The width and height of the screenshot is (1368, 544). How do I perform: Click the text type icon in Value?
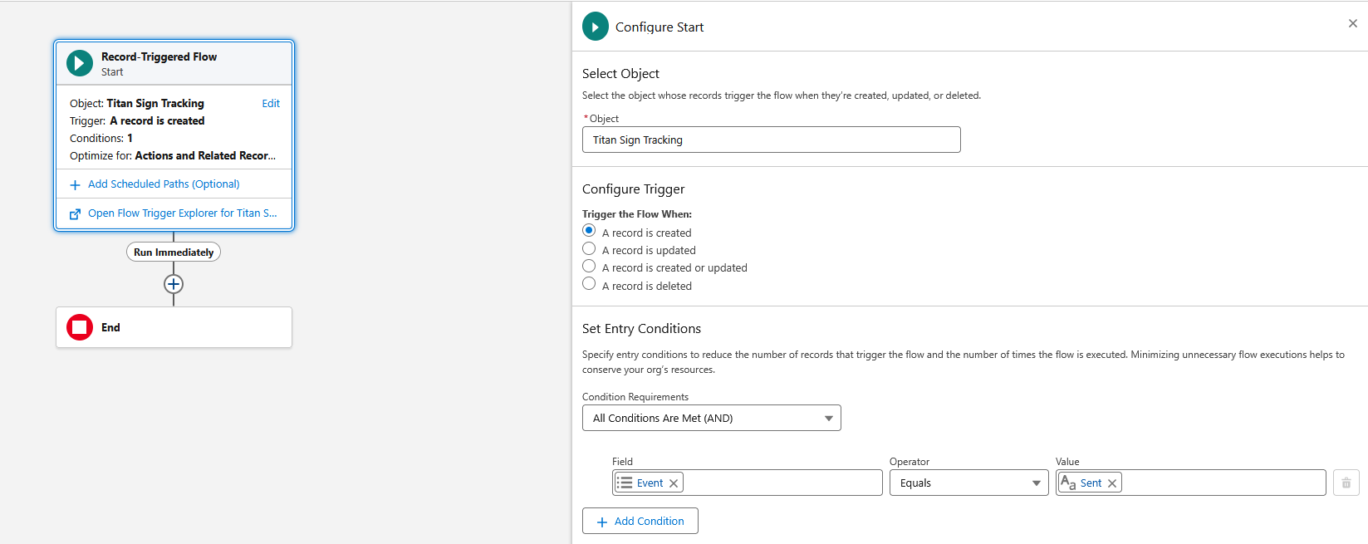[x=1068, y=483]
